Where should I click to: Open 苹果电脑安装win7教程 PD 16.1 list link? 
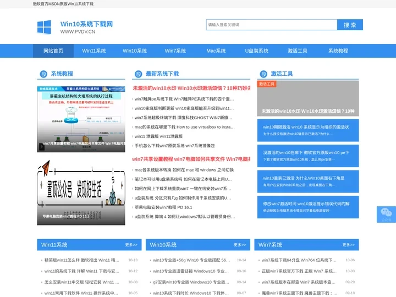pos(163,207)
